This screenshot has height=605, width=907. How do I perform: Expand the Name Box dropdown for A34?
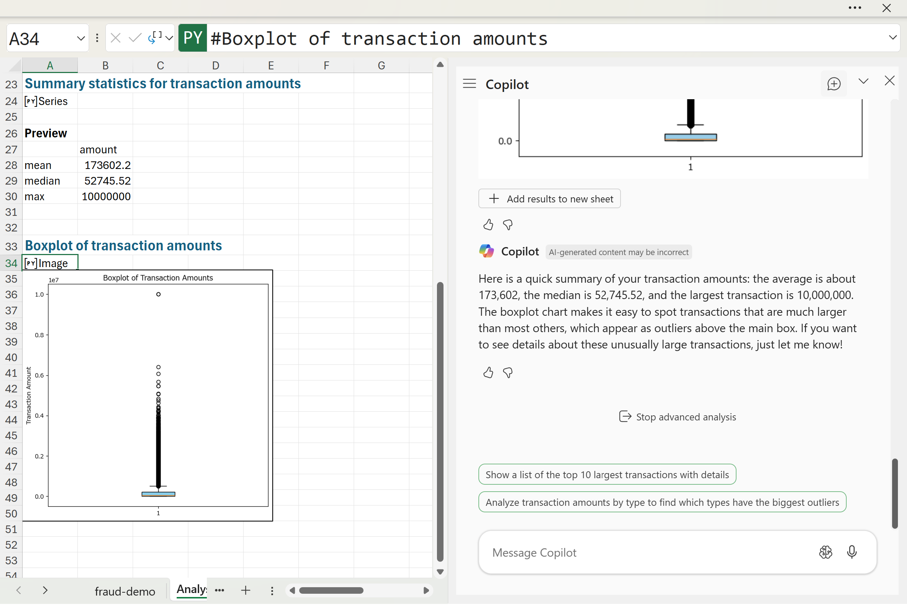(x=81, y=38)
